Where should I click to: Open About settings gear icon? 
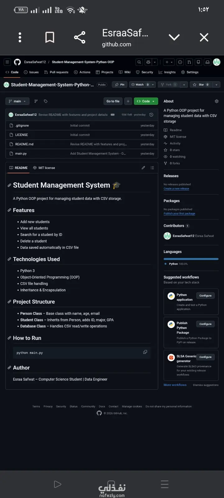(x=217, y=101)
